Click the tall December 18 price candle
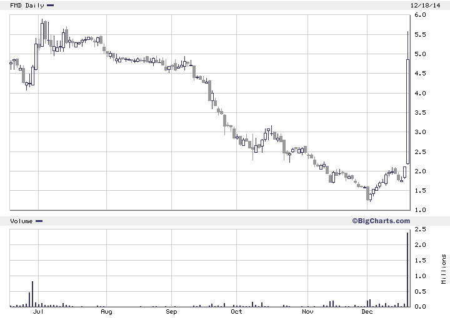 pyautogui.click(x=407, y=112)
